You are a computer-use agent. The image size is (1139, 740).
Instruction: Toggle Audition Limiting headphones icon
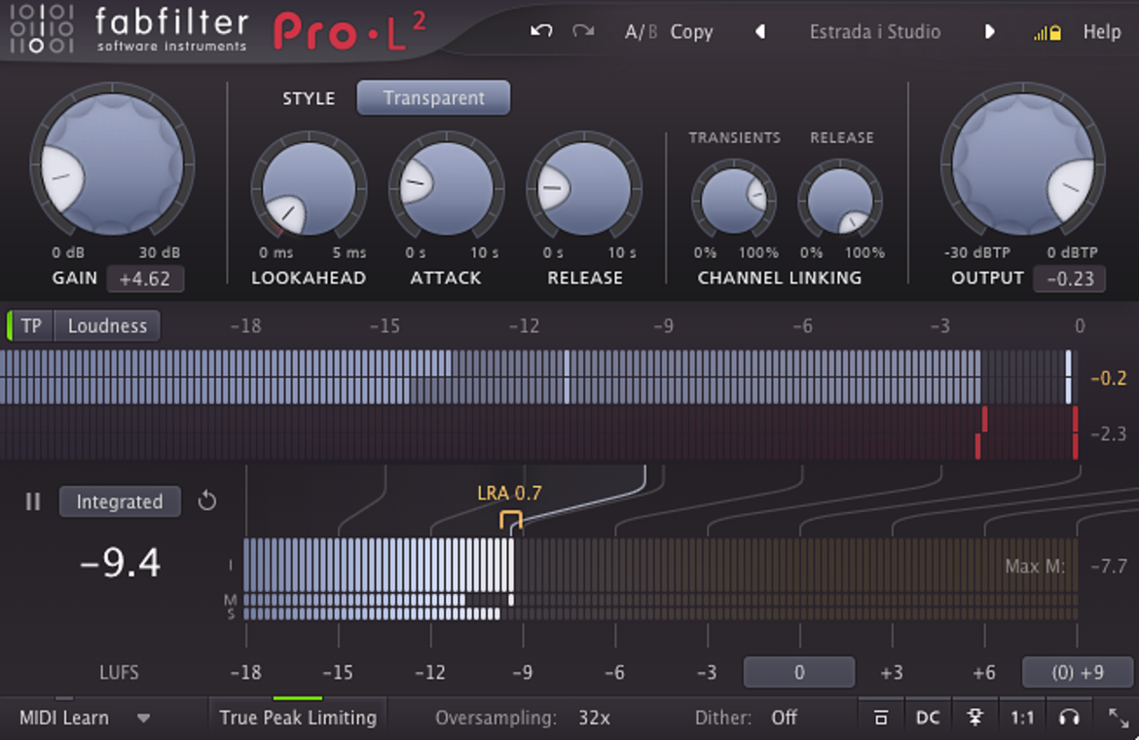tap(1069, 719)
